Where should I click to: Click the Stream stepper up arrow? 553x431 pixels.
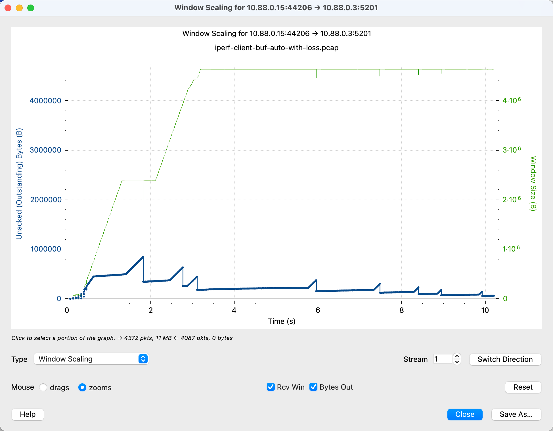pyautogui.click(x=457, y=356)
